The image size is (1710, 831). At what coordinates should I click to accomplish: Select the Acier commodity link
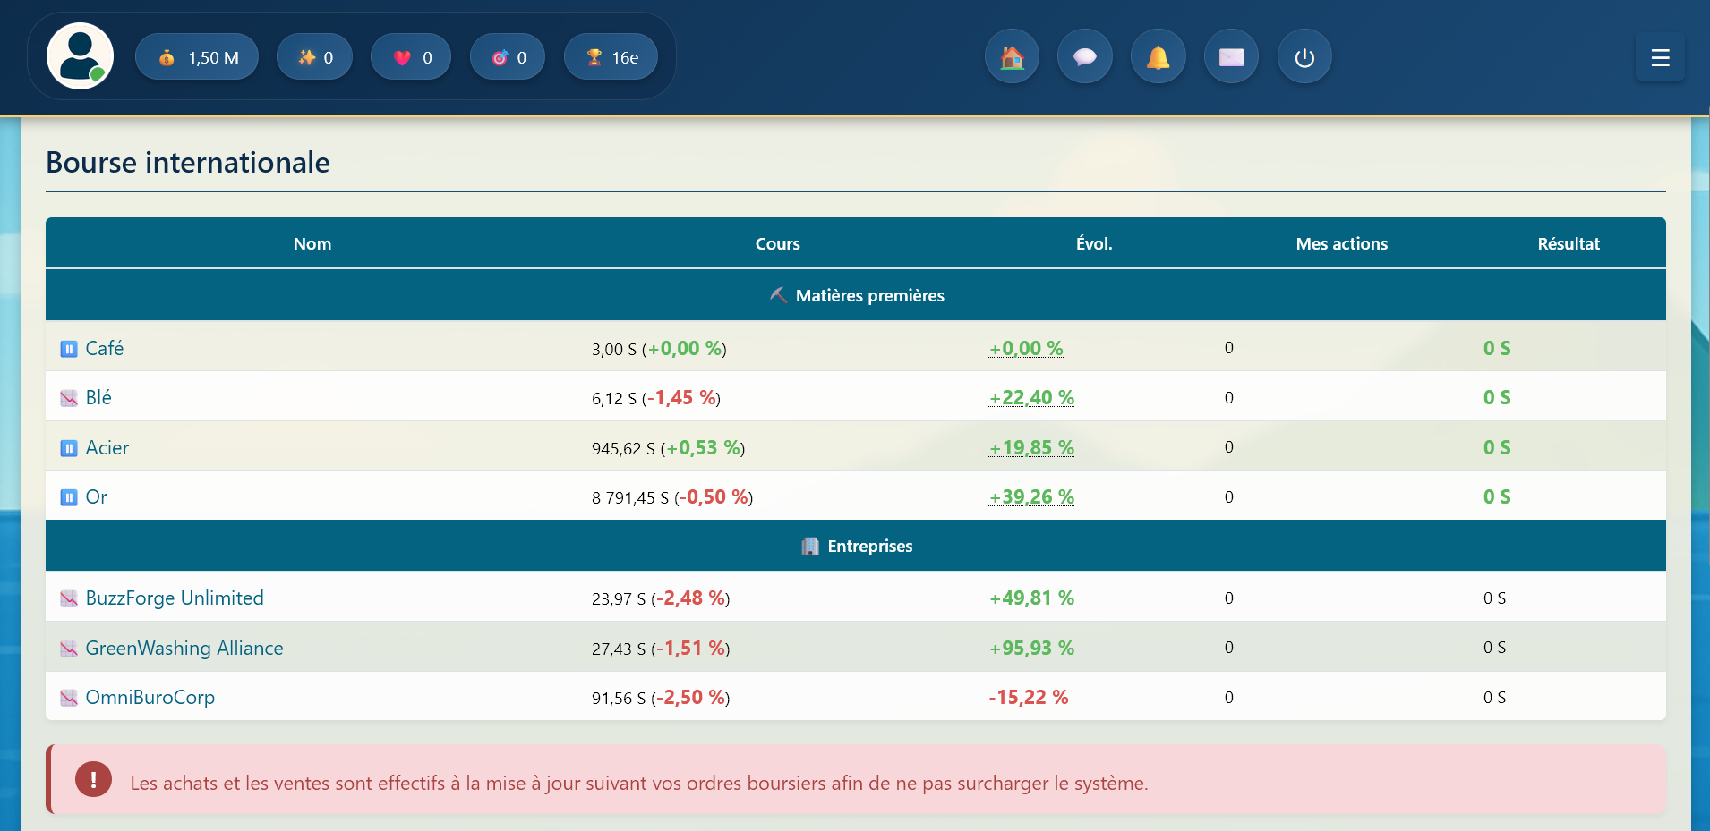tap(107, 447)
